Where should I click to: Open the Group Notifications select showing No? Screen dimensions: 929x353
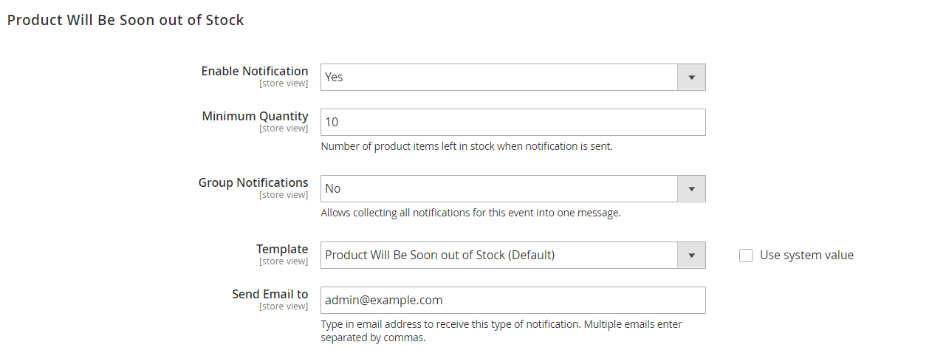click(513, 188)
